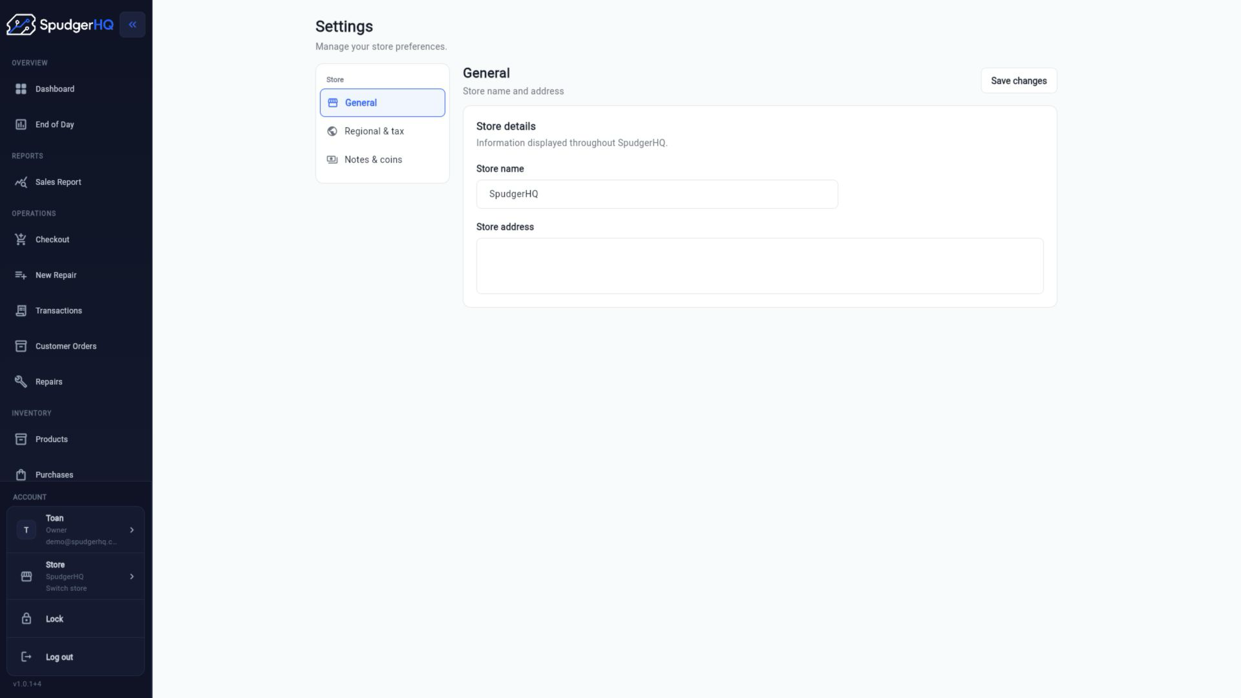This screenshot has width=1241, height=698.
Task: Click the demo@spudgerhq email text
Action: (x=81, y=542)
